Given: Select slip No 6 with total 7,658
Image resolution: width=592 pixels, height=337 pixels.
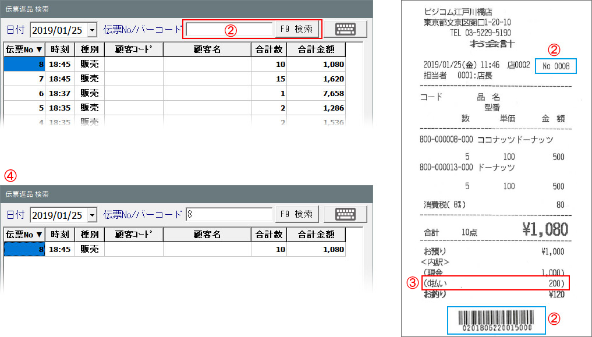Looking at the screenshot, I should pos(175,93).
